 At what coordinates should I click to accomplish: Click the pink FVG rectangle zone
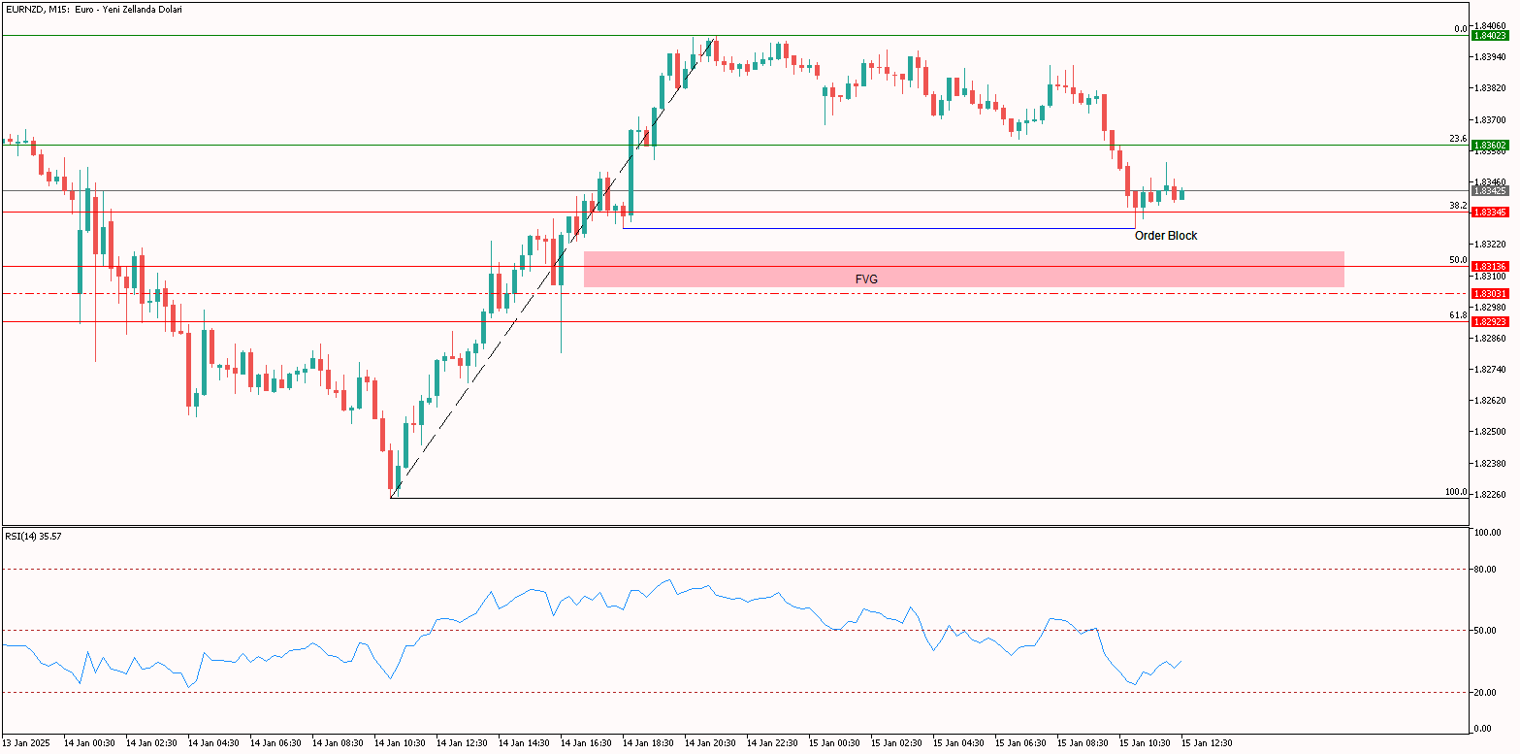click(x=964, y=269)
